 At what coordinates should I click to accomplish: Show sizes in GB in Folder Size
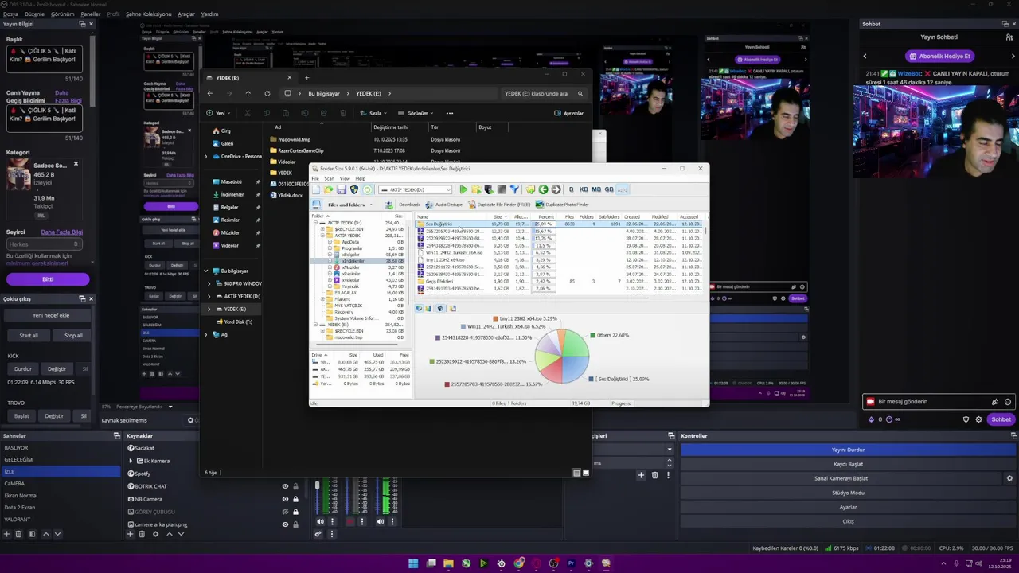pos(609,189)
